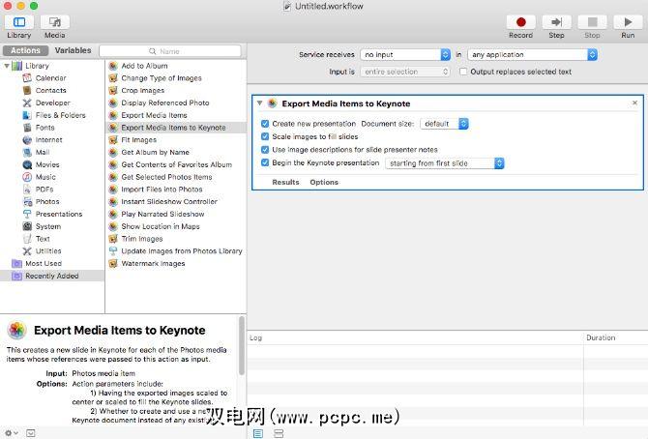Show the action's Options
The width and height of the screenshot is (648, 439).
tap(324, 183)
